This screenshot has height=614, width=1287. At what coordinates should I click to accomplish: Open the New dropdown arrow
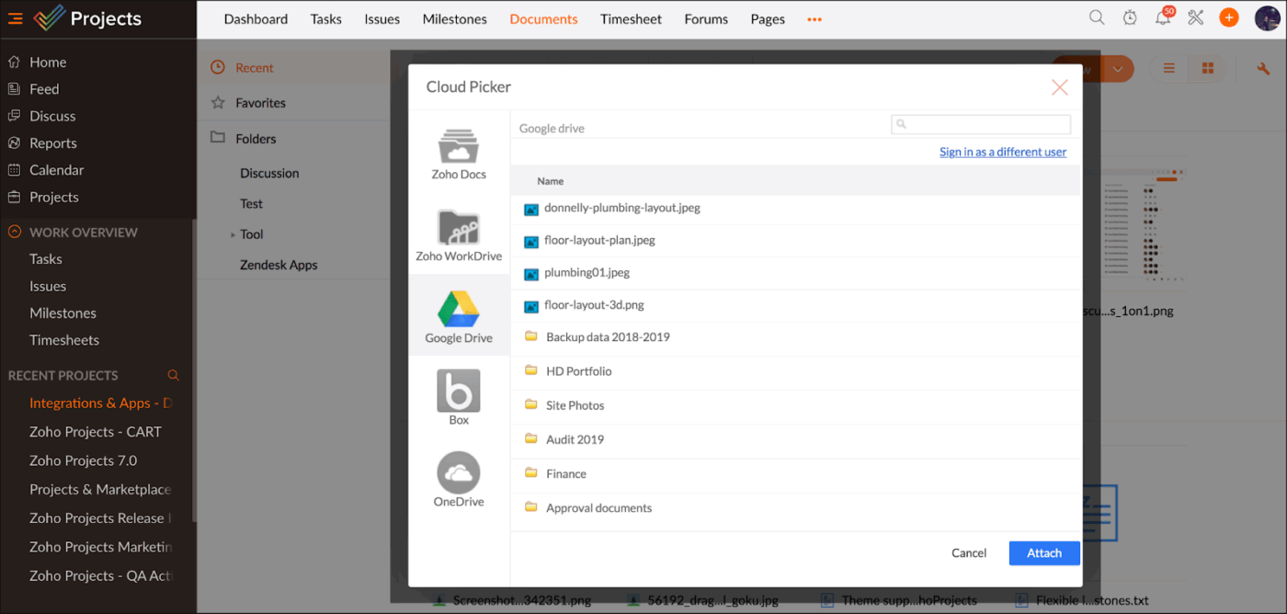click(x=1119, y=67)
